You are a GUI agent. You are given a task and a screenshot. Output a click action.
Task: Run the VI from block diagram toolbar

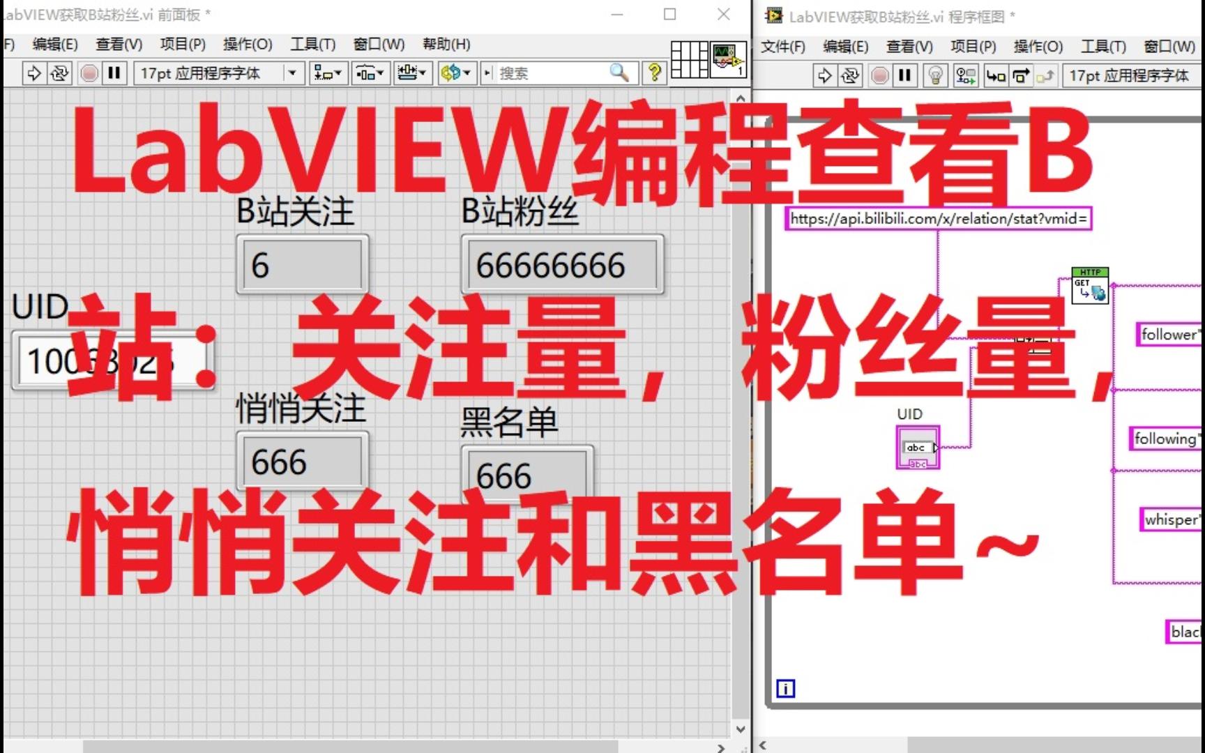[x=824, y=75]
